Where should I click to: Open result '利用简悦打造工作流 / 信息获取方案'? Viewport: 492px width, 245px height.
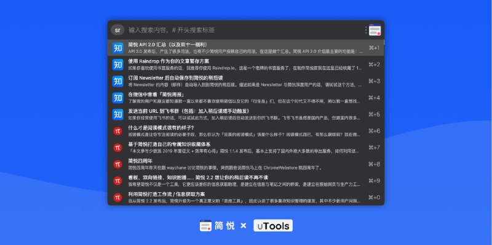tap(245, 197)
